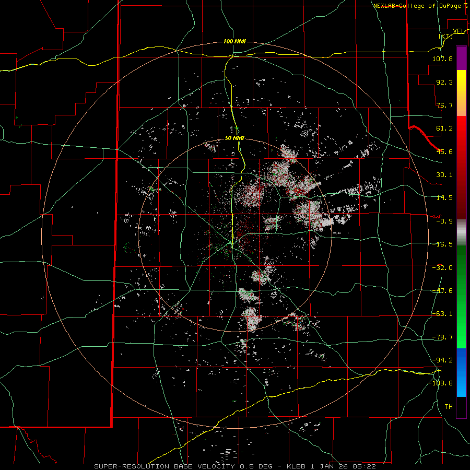This screenshot has height=470, width=470.
Task: Click the -63.1 scale value
Action: tap(442, 314)
